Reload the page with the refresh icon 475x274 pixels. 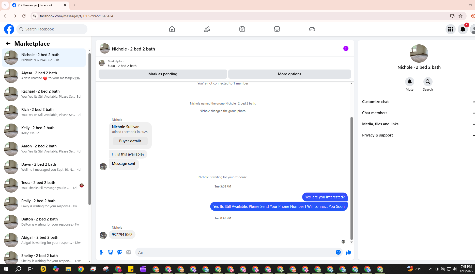point(24,16)
